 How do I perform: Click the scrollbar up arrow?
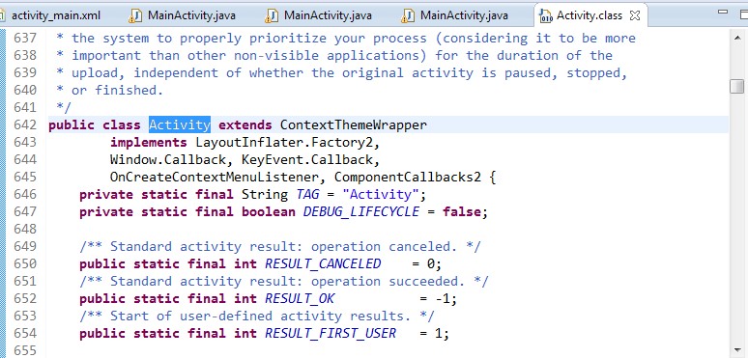coord(737,39)
